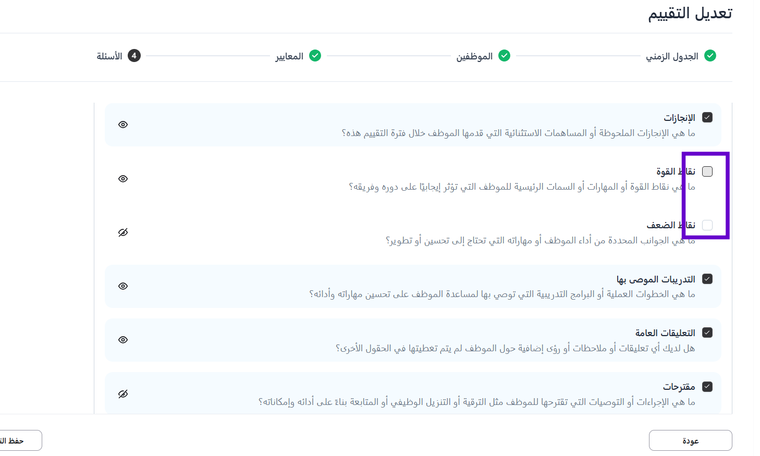Image resolution: width=760 pixels, height=456 pixels.
Task: Toggle eye icon for التعليقات العامة question
Action: (x=123, y=340)
